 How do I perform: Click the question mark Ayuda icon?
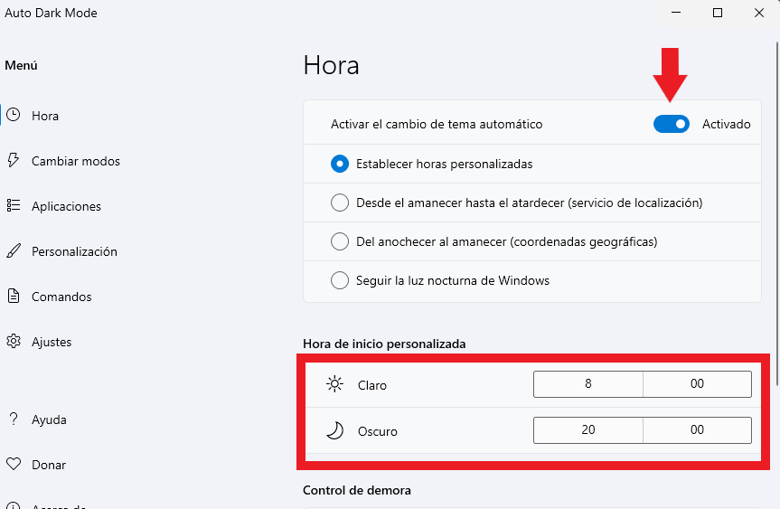click(x=14, y=419)
